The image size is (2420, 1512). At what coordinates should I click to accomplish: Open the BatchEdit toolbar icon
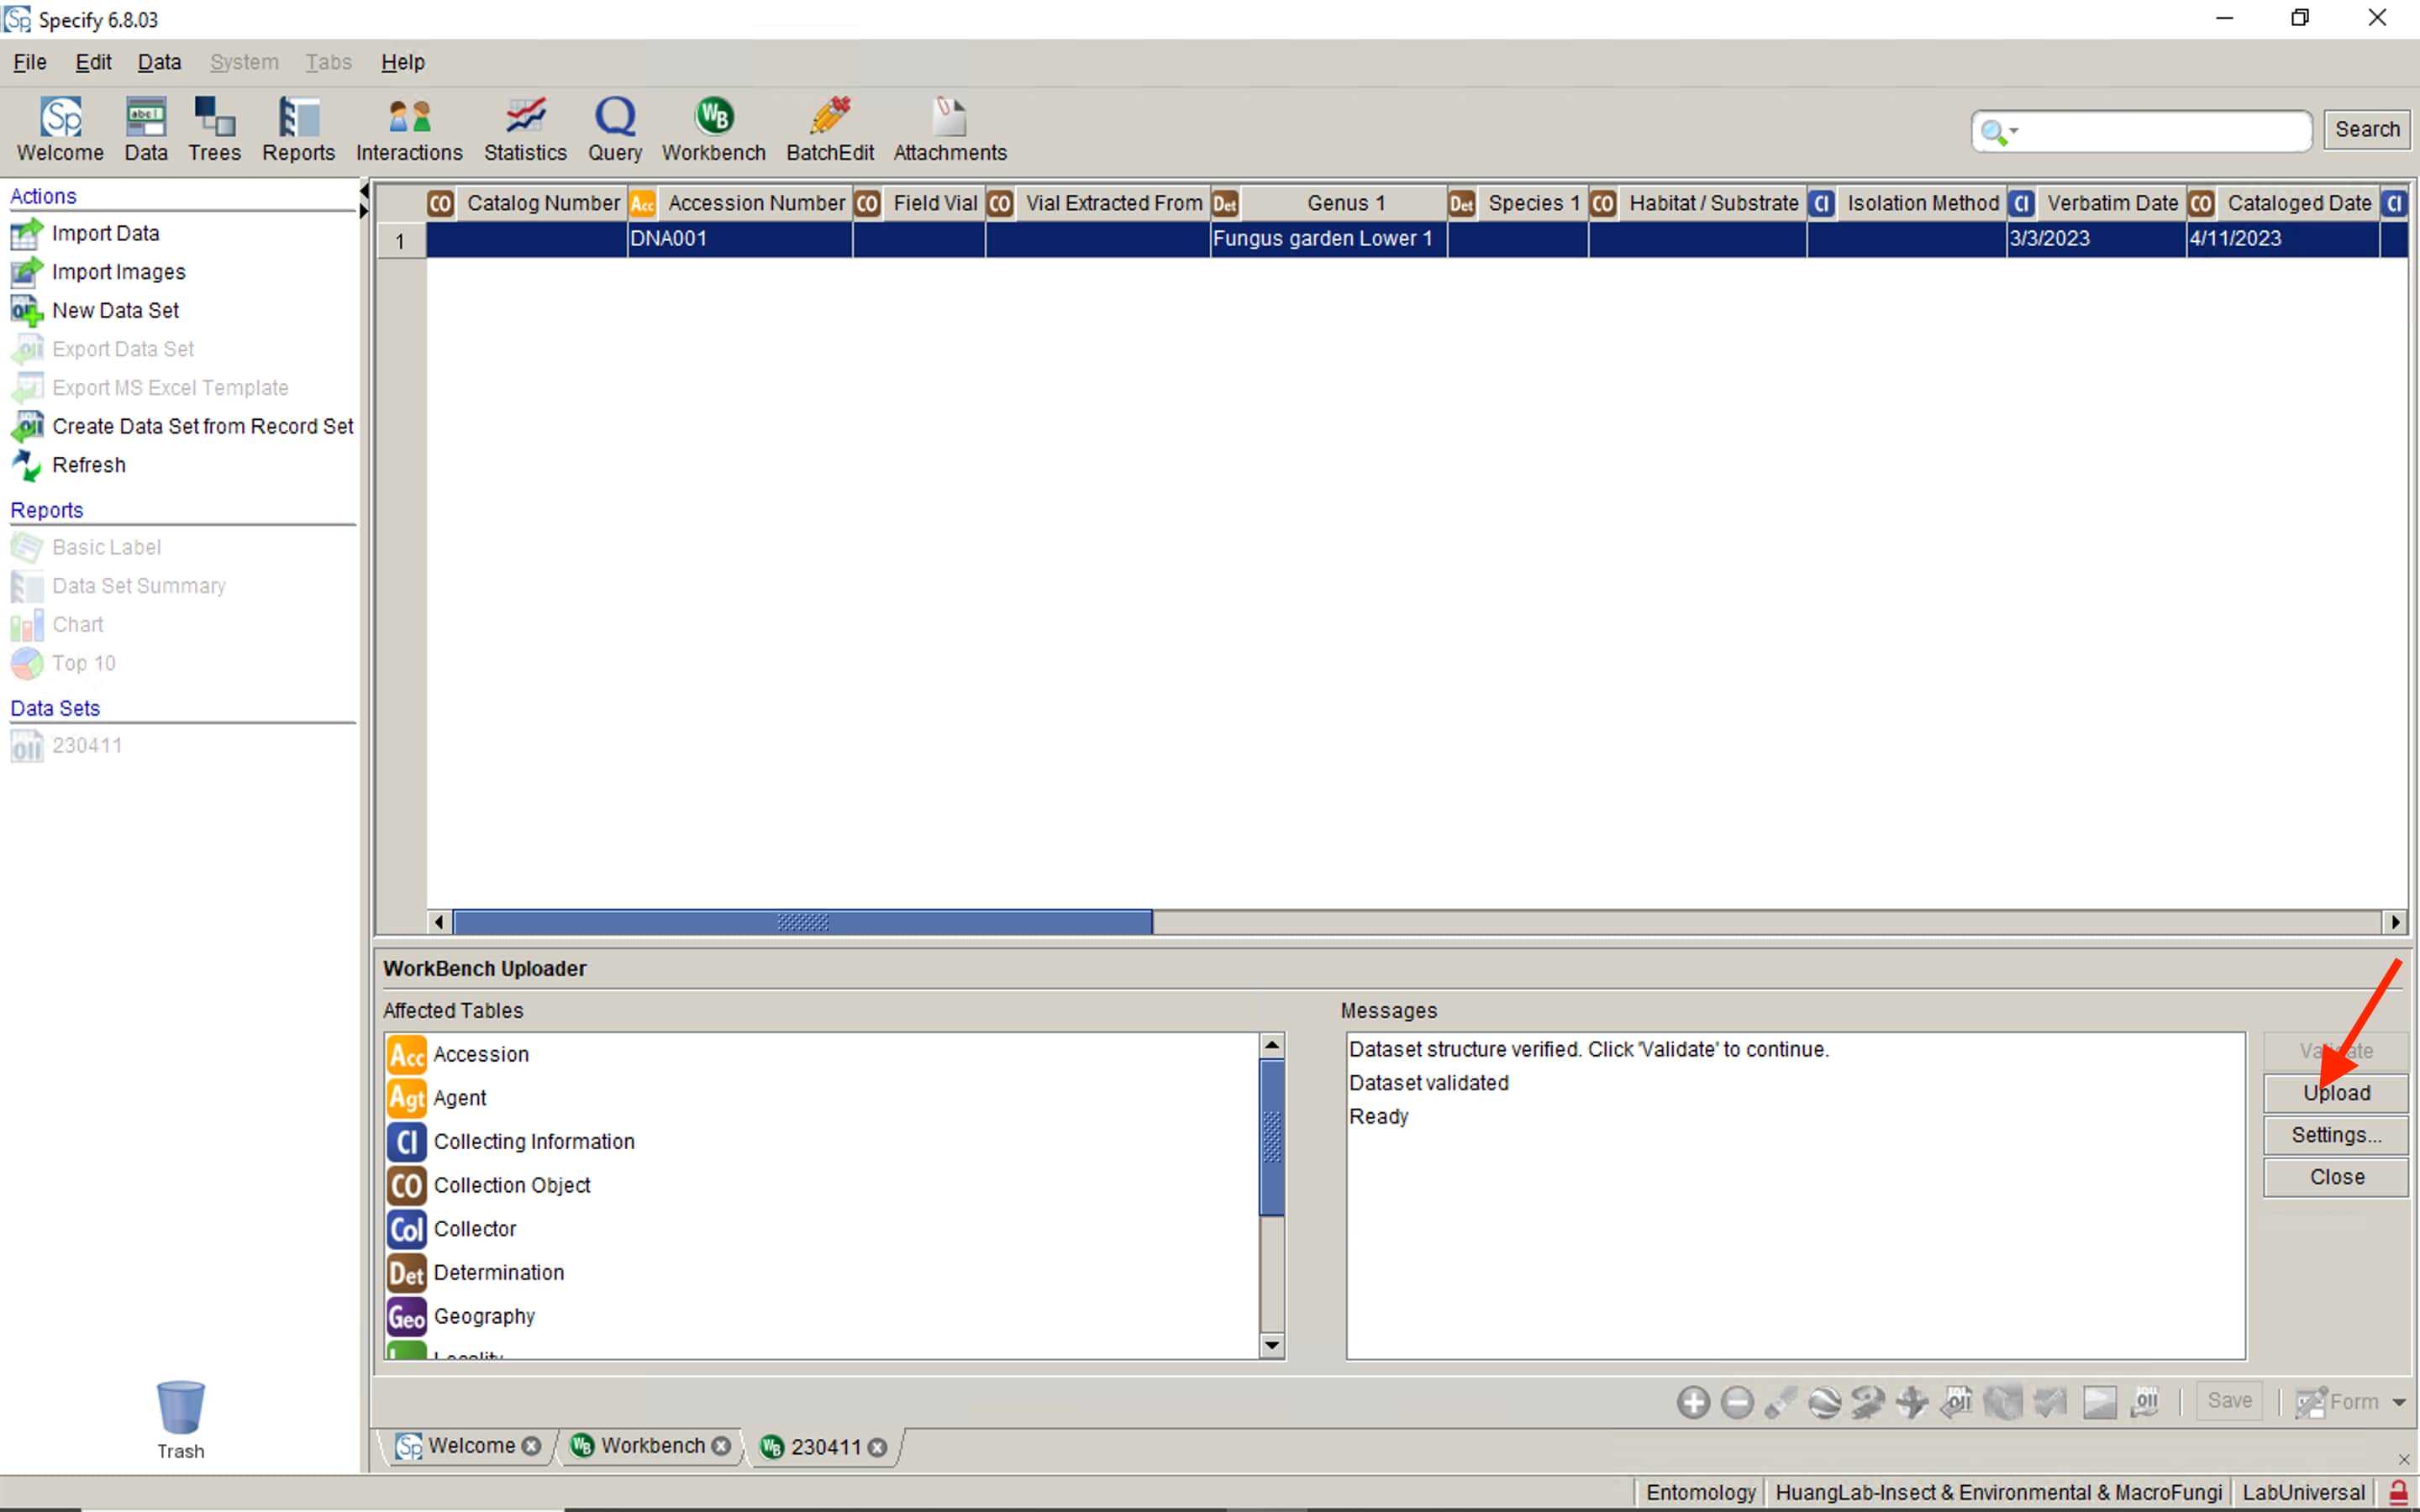(x=830, y=129)
